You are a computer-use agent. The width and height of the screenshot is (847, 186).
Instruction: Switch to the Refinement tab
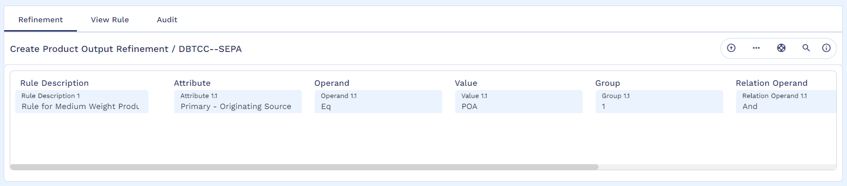click(40, 19)
